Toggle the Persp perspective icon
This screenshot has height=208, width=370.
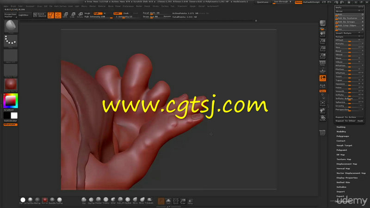pyautogui.click(x=322, y=63)
